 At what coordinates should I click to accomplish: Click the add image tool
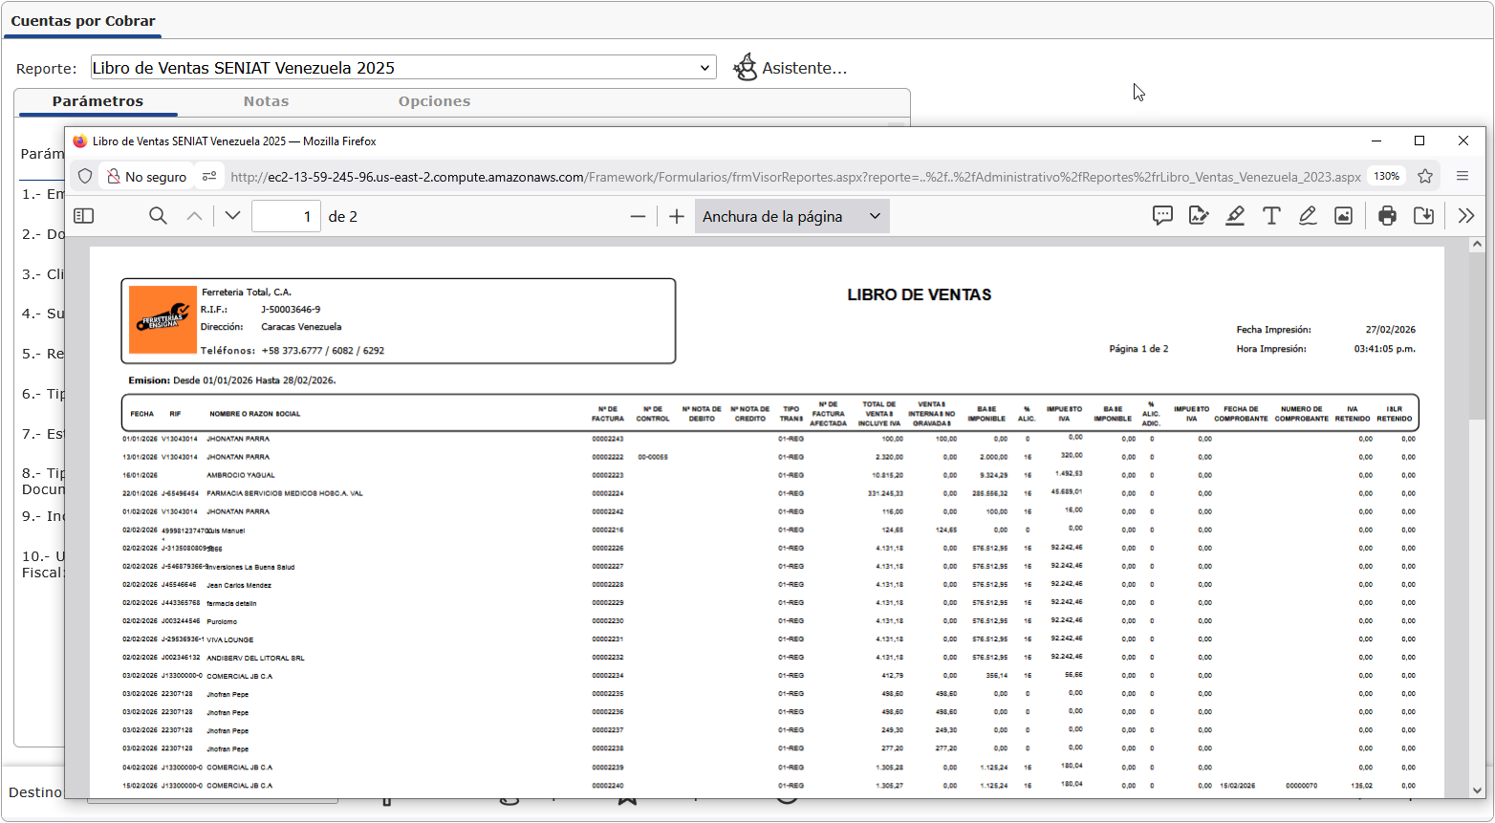click(1343, 216)
